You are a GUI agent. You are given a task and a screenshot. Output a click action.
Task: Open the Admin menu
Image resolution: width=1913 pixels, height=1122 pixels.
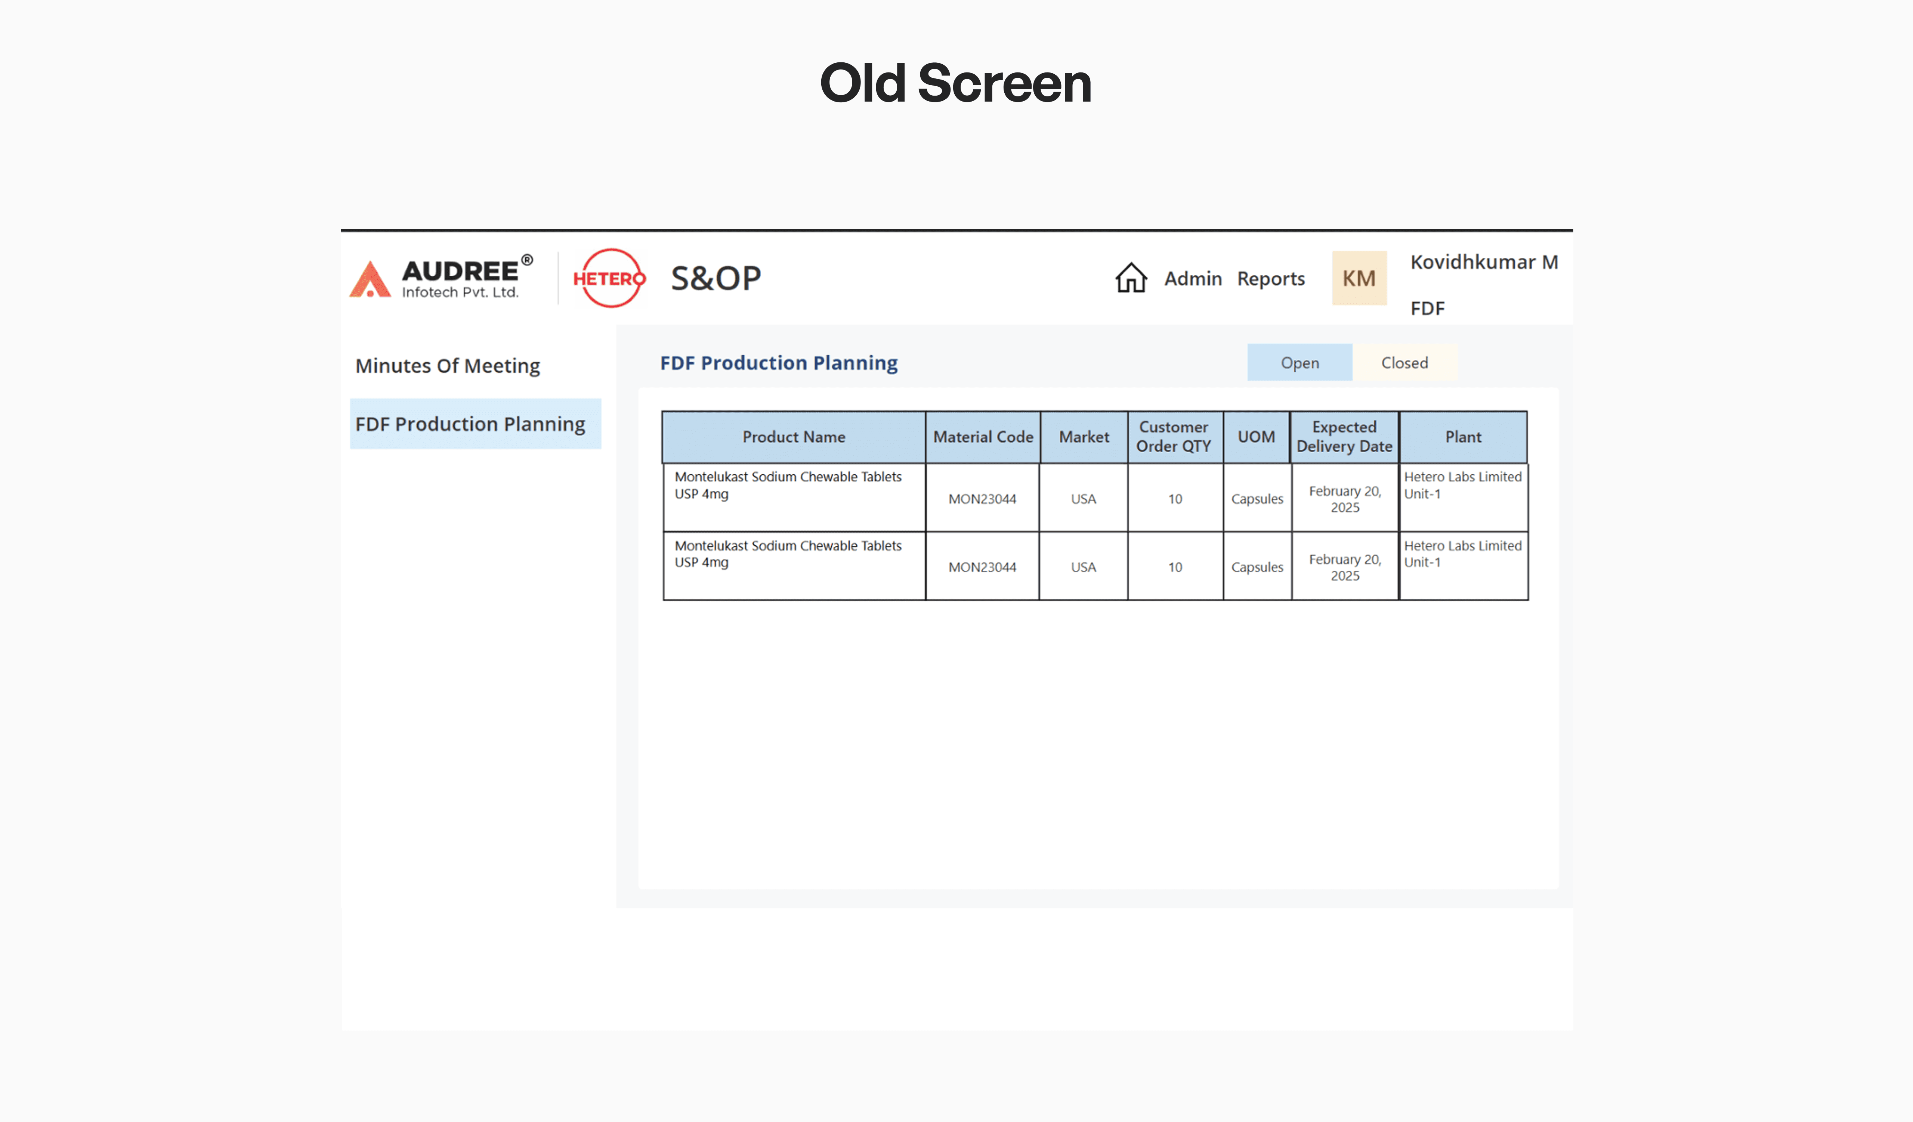[x=1193, y=279]
